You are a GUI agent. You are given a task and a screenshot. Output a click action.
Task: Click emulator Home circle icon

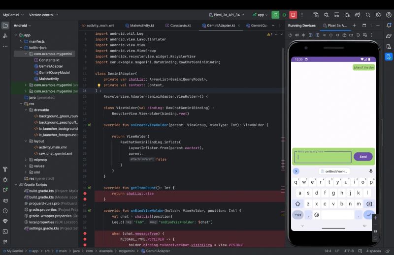click(x=331, y=35)
